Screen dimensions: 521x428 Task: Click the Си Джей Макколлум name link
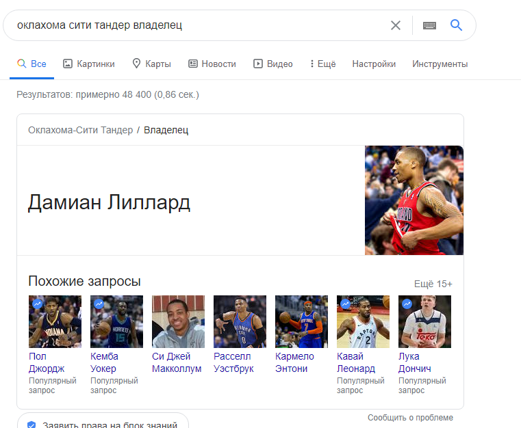(177, 362)
